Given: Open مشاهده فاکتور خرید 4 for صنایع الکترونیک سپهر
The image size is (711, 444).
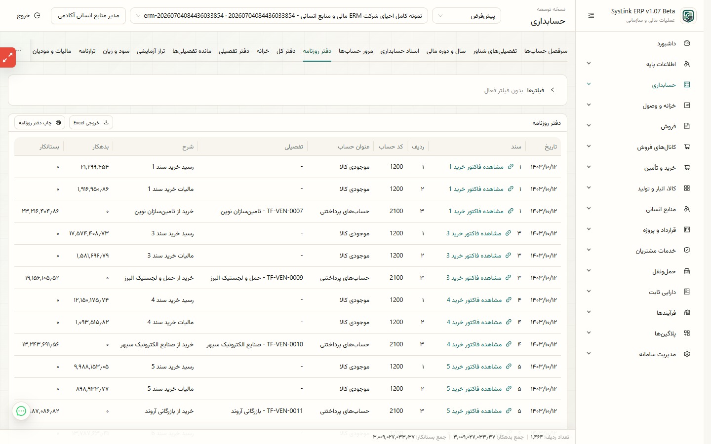Looking at the screenshot, I should pos(474,344).
